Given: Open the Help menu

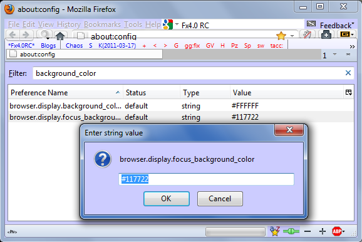Looking at the screenshot, I should pyautogui.click(x=153, y=24).
